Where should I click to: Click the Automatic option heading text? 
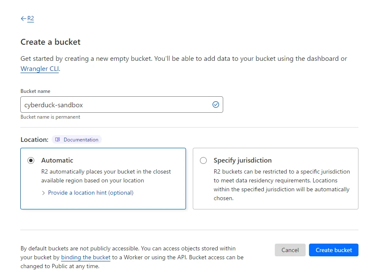(57, 160)
